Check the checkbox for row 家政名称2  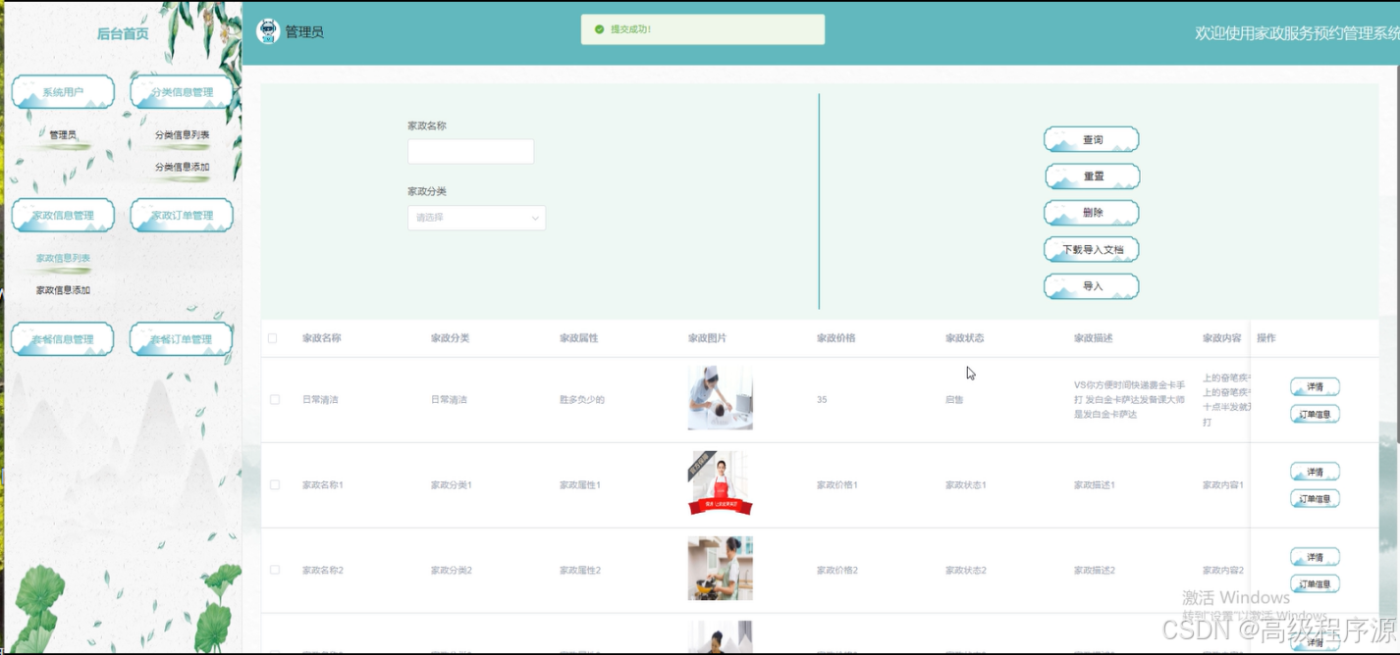pos(275,570)
